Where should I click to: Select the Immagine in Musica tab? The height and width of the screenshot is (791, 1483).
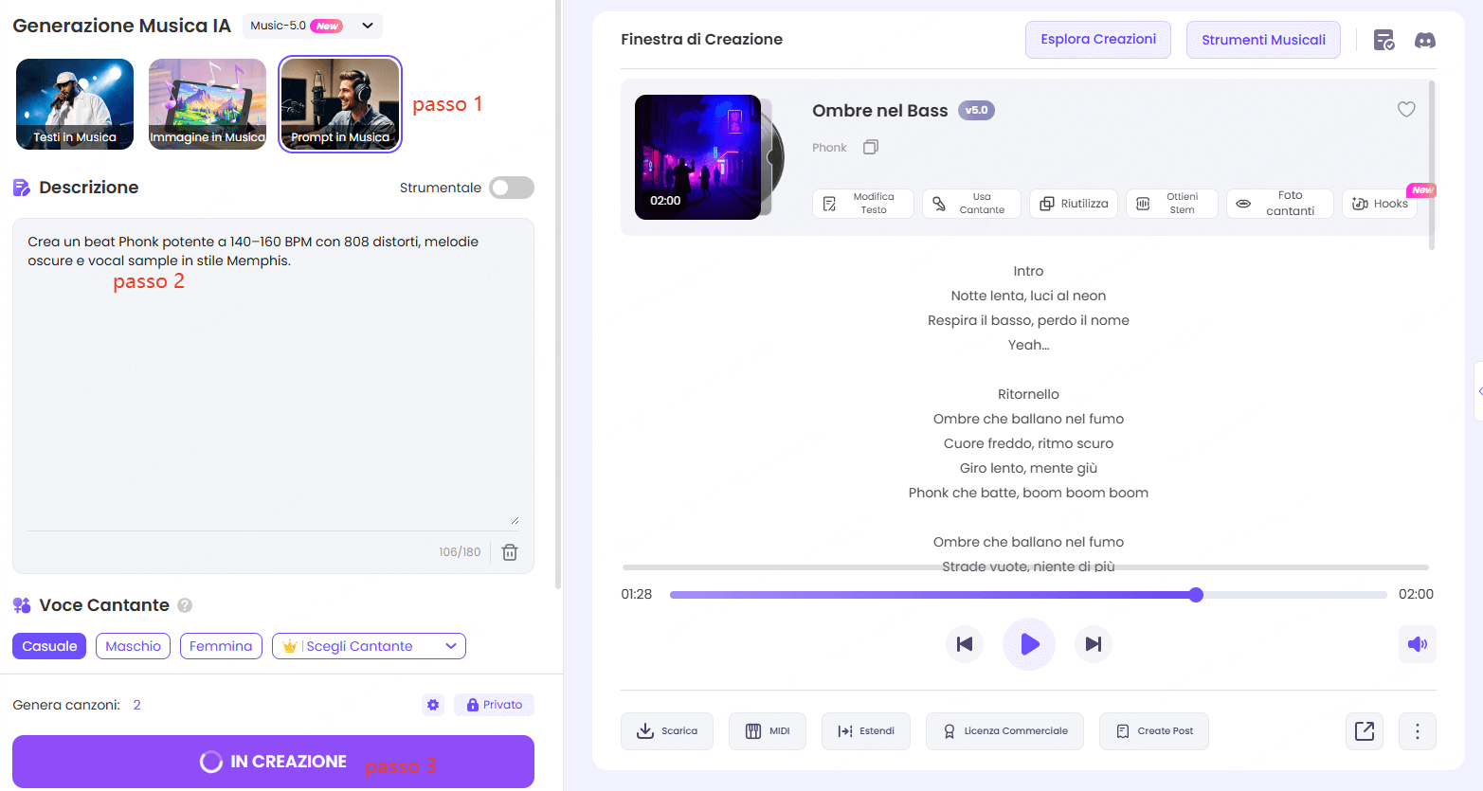(207, 104)
